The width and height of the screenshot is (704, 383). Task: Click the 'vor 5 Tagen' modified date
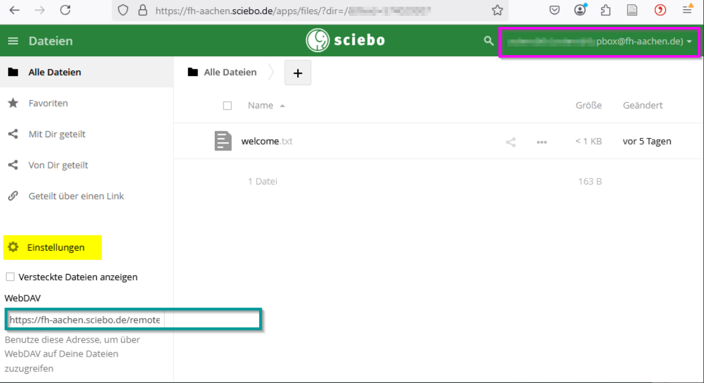[x=647, y=142]
